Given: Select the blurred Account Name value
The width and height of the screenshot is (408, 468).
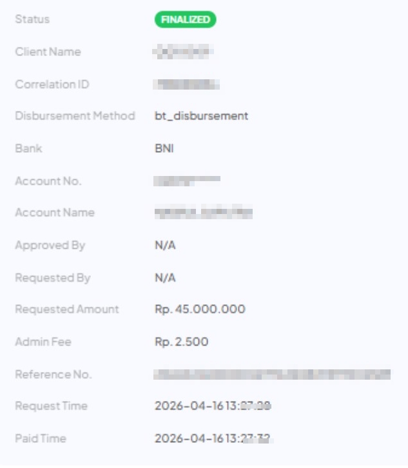Looking at the screenshot, I should click(203, 213).
